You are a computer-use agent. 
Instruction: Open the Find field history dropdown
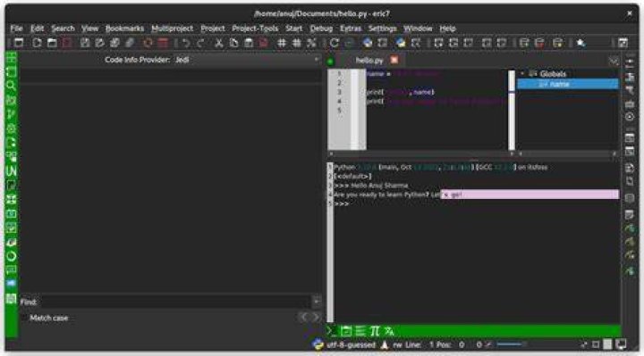[x=317, y=302]
